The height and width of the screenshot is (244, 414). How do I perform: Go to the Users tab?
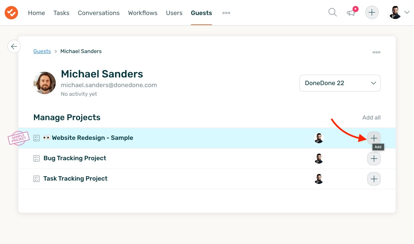click(x=174, y=13)
